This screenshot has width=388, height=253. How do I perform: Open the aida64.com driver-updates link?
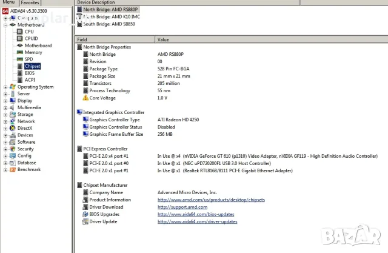[x=197, y=221]
